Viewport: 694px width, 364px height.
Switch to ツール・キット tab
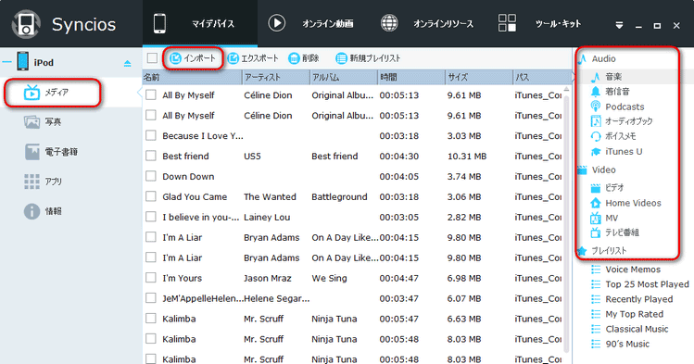point(539,23)
